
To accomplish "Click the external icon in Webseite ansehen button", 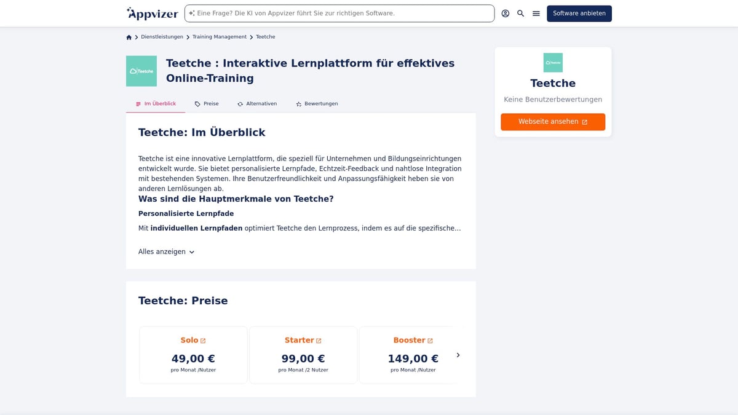I will click(x=584, y=122).
